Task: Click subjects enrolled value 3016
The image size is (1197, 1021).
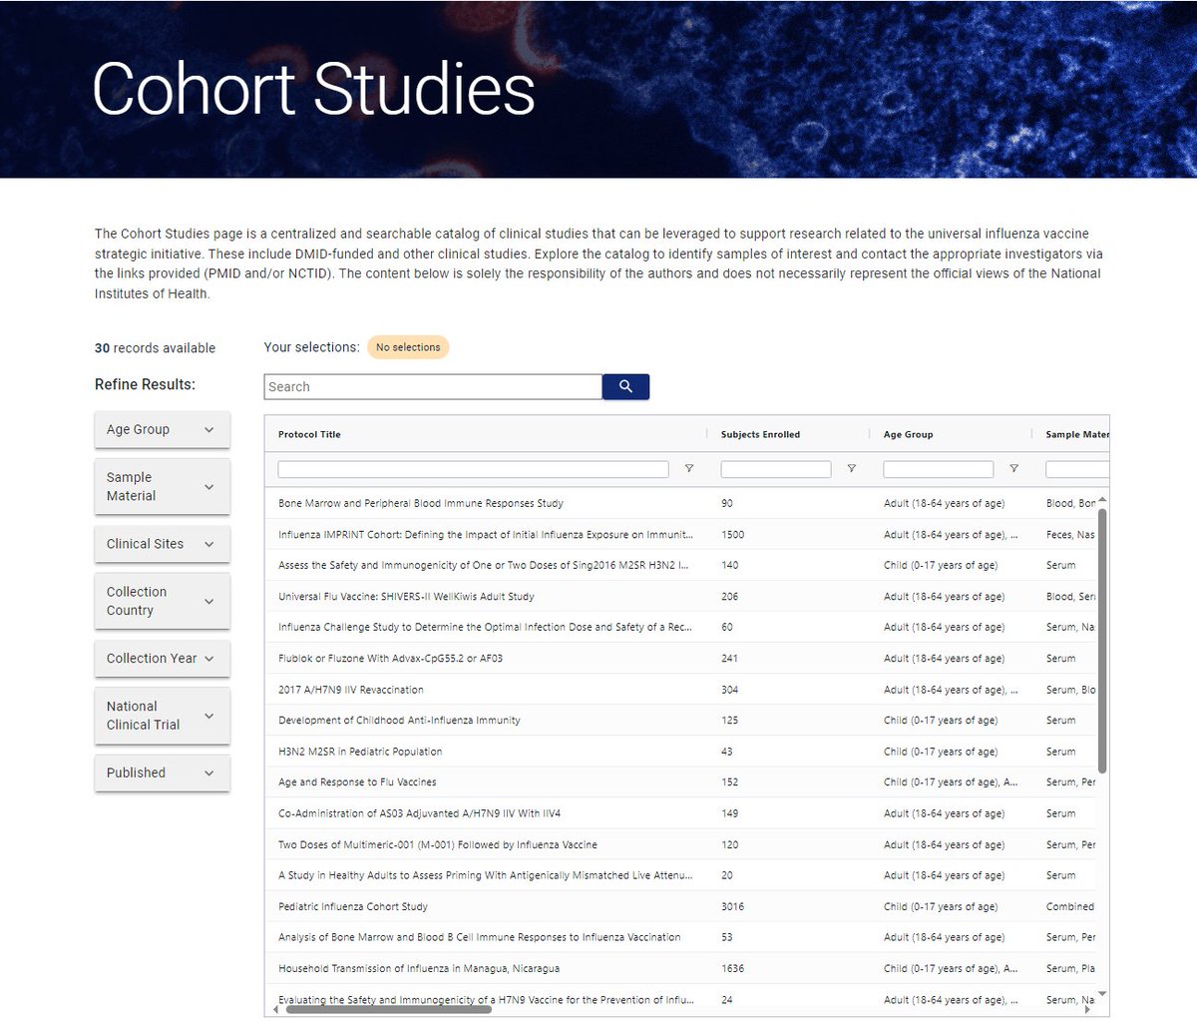Action: [x=732, y=906]
